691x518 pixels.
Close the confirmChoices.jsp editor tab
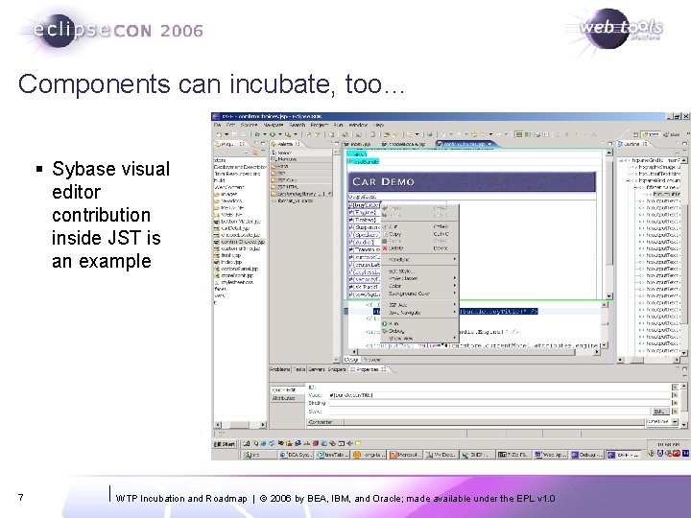click(x=489, y=144)
